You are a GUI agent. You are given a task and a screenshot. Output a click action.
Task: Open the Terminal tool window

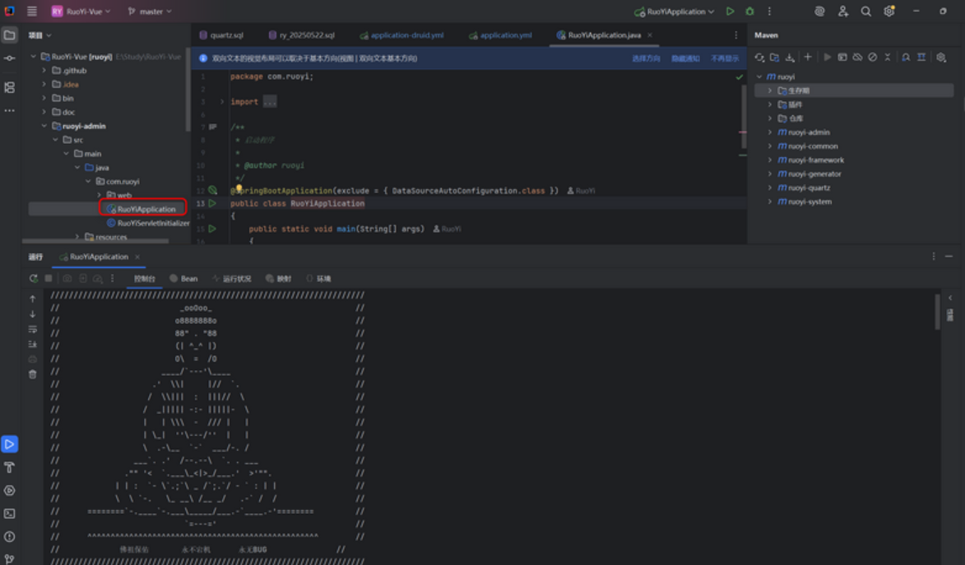click(x=9, y=513)
